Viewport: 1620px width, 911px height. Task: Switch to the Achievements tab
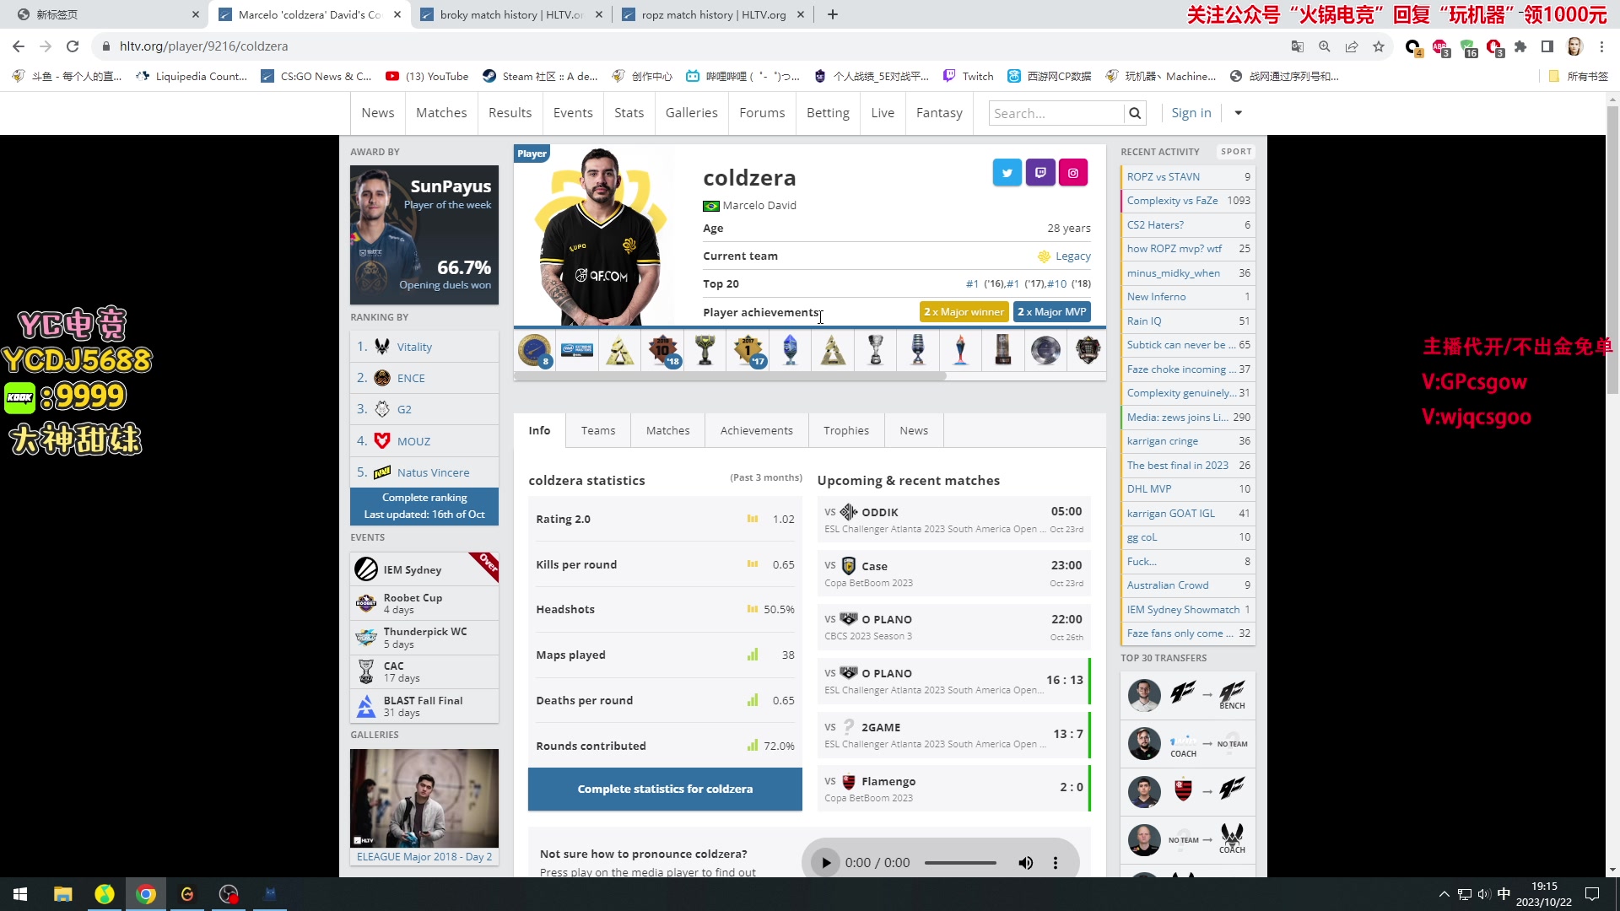757,430
